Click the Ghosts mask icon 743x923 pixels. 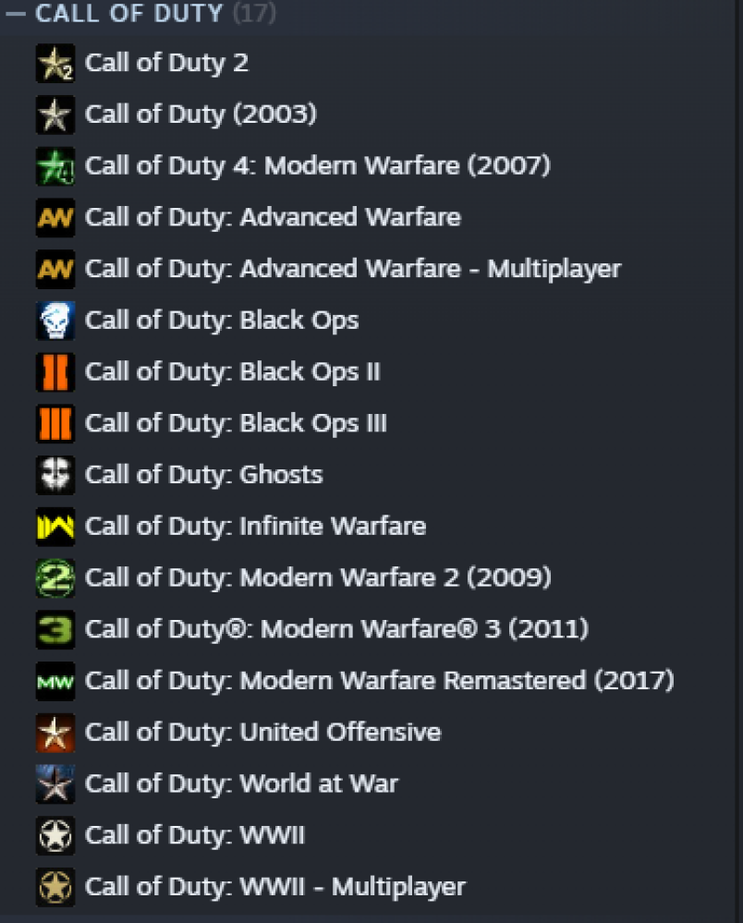click(55, 475)
